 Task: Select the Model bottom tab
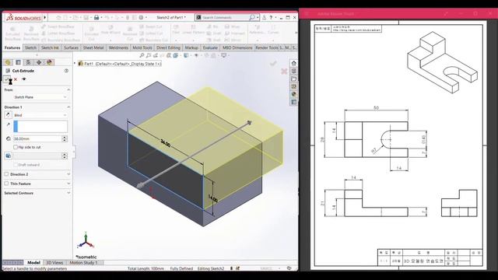point(33,263)
